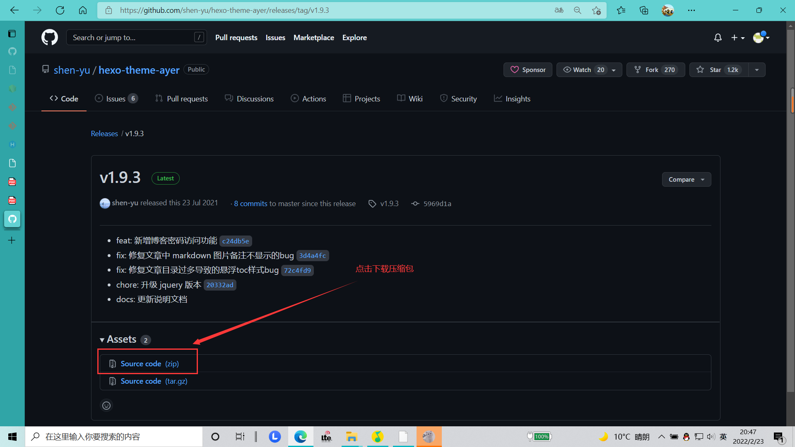Open the notifications bell
This screenshot has height=447, width=795.
(x=718, y=38)
